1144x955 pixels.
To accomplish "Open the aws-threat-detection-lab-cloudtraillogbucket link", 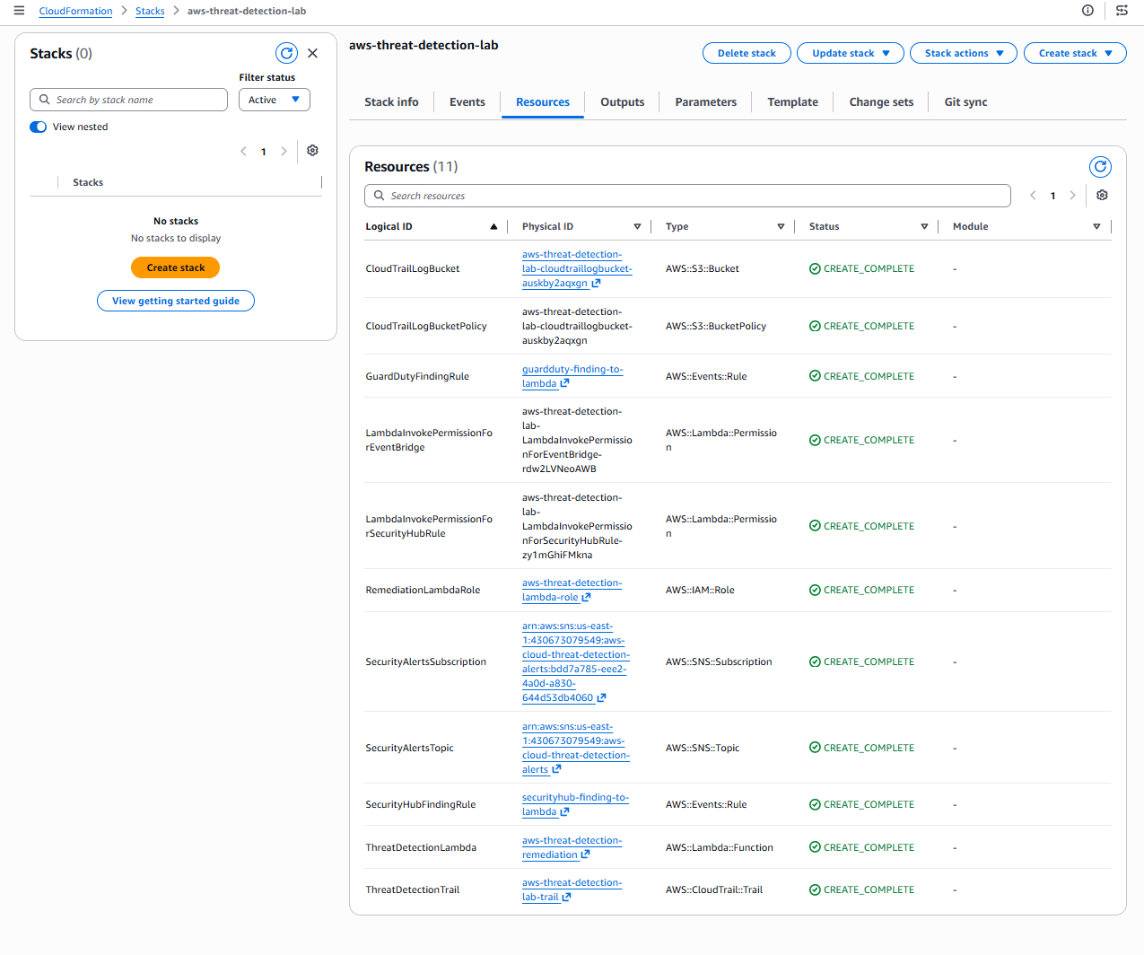I will (577, 269).
